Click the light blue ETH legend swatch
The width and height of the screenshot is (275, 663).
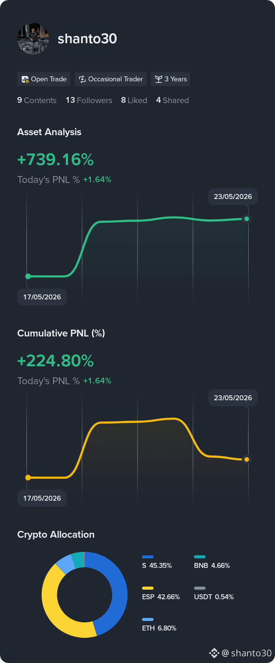click(x=148, y=619)
